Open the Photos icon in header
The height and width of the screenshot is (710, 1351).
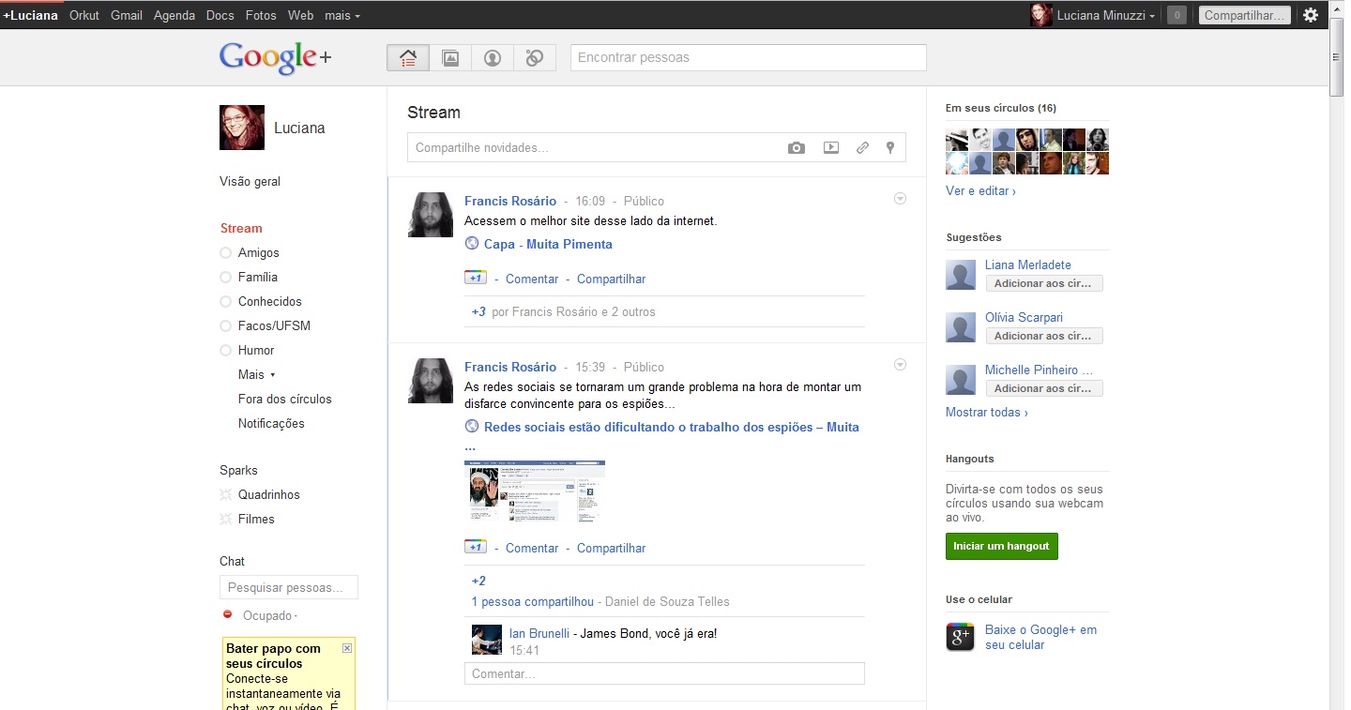450,58
